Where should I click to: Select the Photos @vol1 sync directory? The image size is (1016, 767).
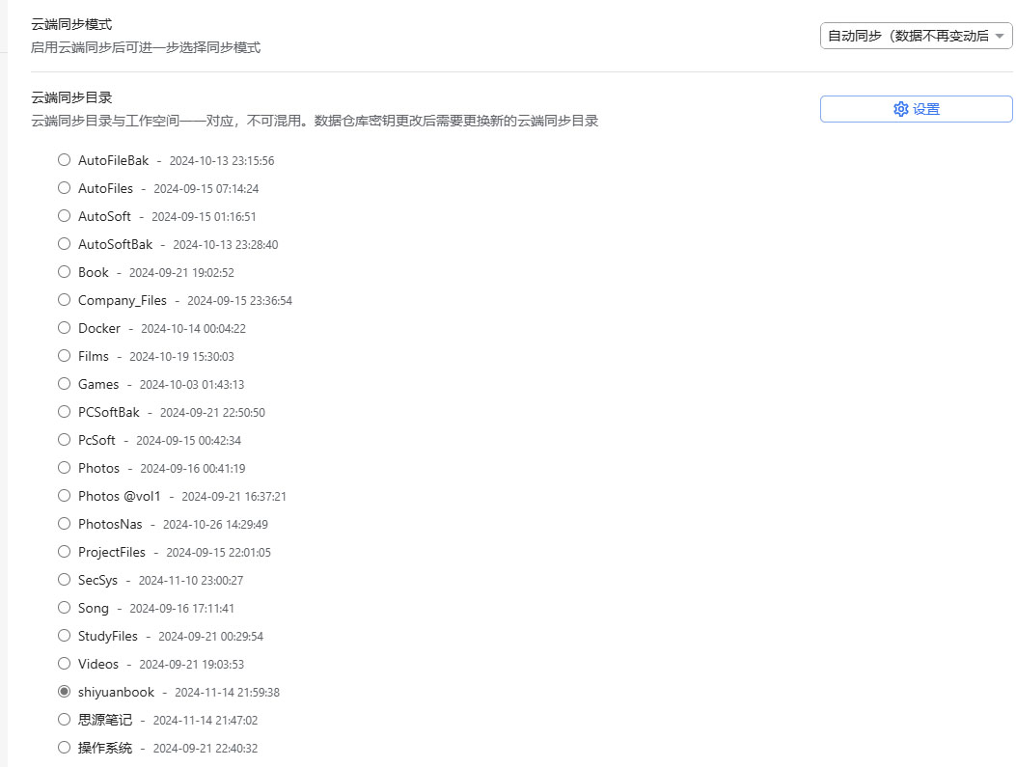64,495
